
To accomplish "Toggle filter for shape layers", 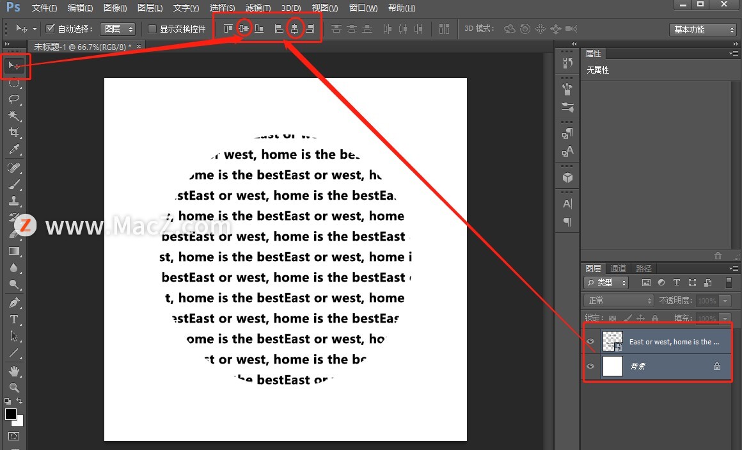I will 692,283.
